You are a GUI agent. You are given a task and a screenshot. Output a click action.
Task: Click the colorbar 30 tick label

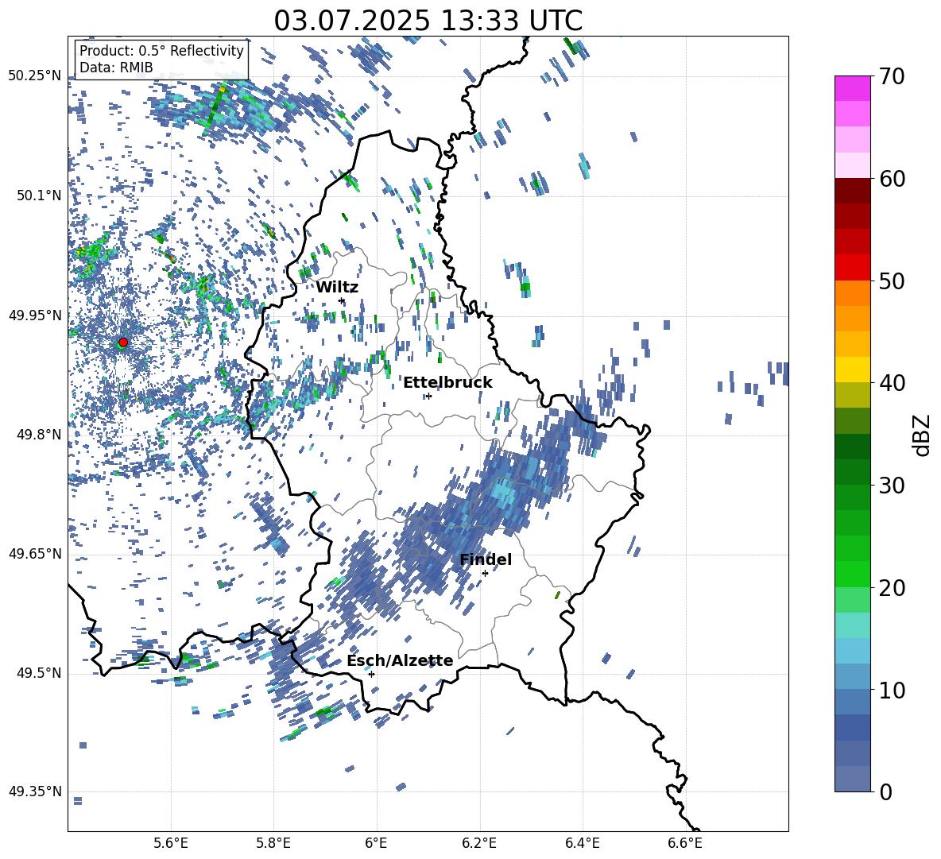click(x=893, y=486)
